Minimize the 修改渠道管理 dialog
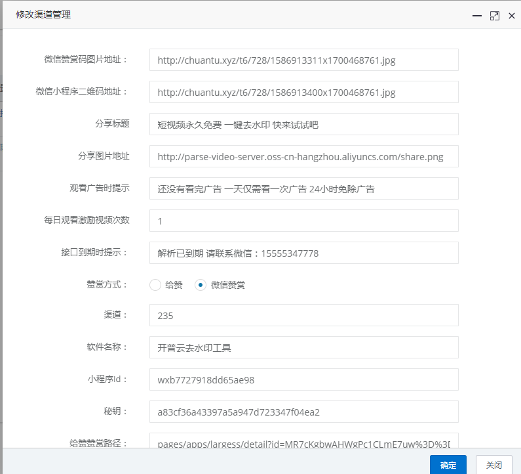Viewport: 521px width, 474px height. [477, 16]
